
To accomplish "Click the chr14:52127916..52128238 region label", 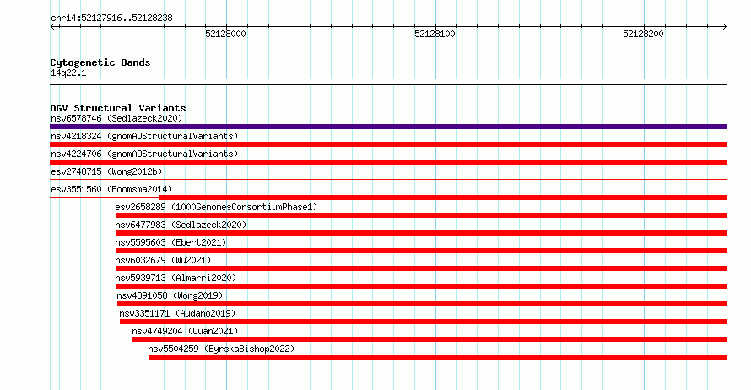I will coord(111,19).
